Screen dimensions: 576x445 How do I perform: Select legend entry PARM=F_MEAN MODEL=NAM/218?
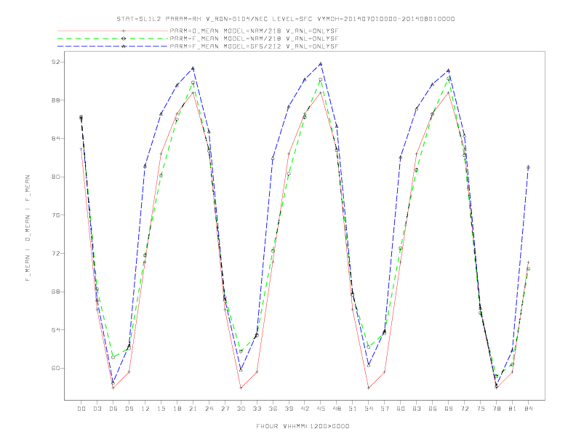[254, 39]
